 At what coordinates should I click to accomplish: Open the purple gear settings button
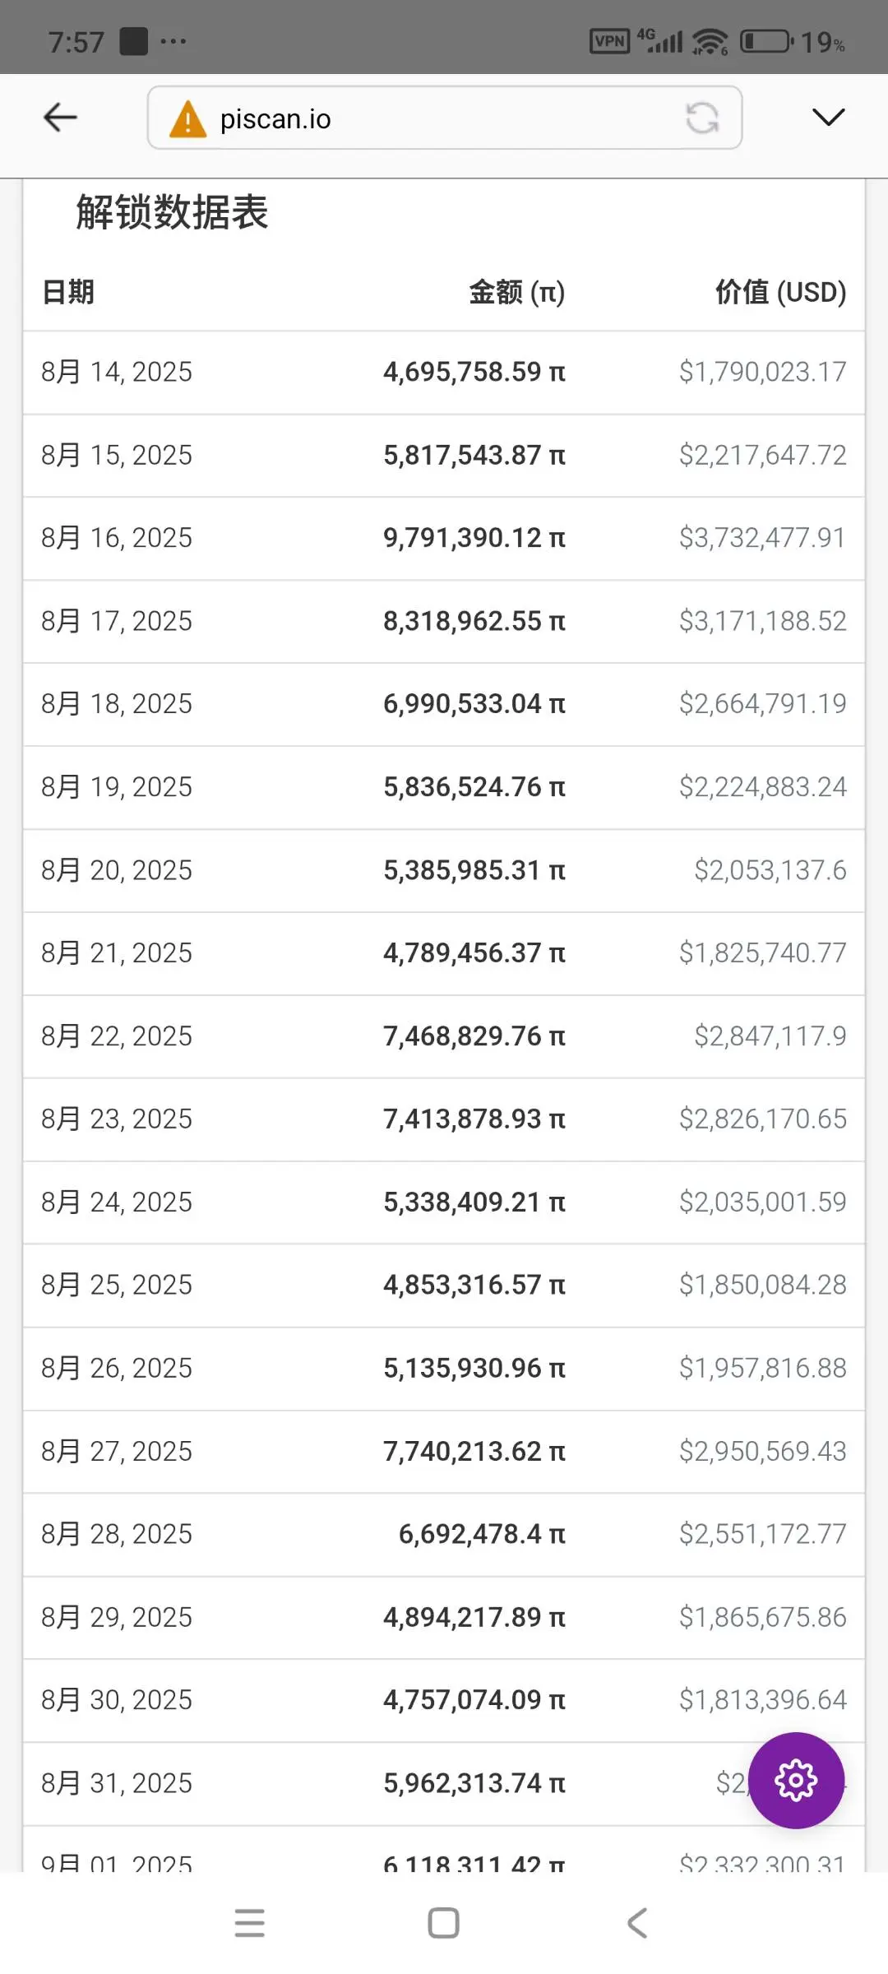point(796,1781)
